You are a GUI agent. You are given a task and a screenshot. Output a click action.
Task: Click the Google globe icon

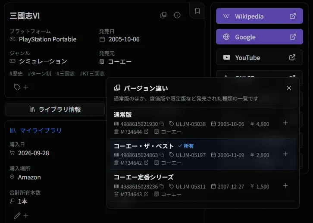click(x=226, y=37)
